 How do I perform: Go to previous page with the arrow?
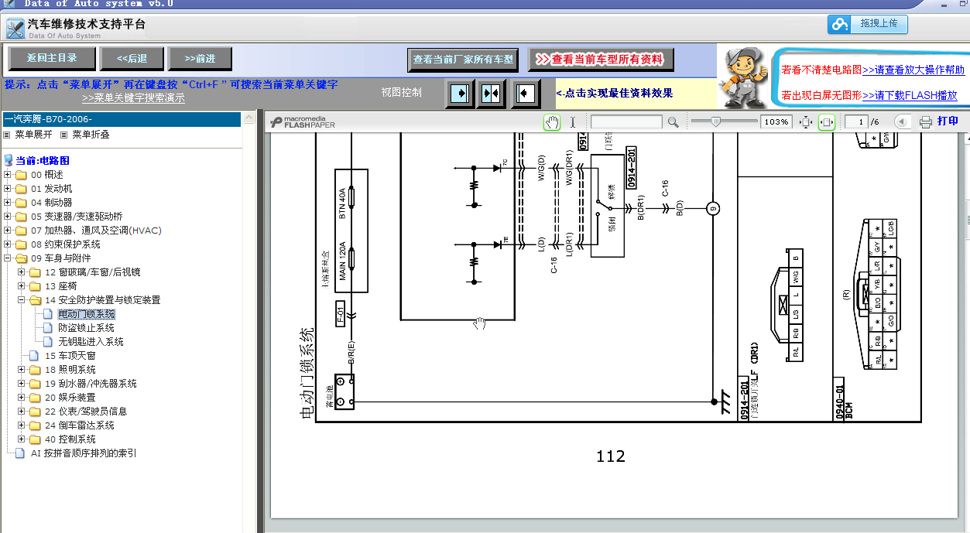902,121
